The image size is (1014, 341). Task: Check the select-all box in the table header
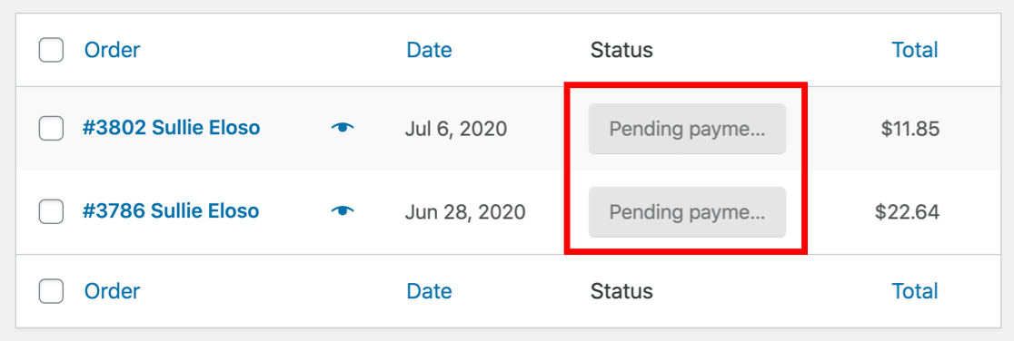pos(51,50)
